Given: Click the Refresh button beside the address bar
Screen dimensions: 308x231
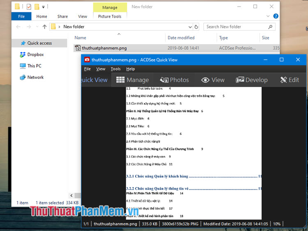Looking at the screenshot, I should tap(196, 27).
